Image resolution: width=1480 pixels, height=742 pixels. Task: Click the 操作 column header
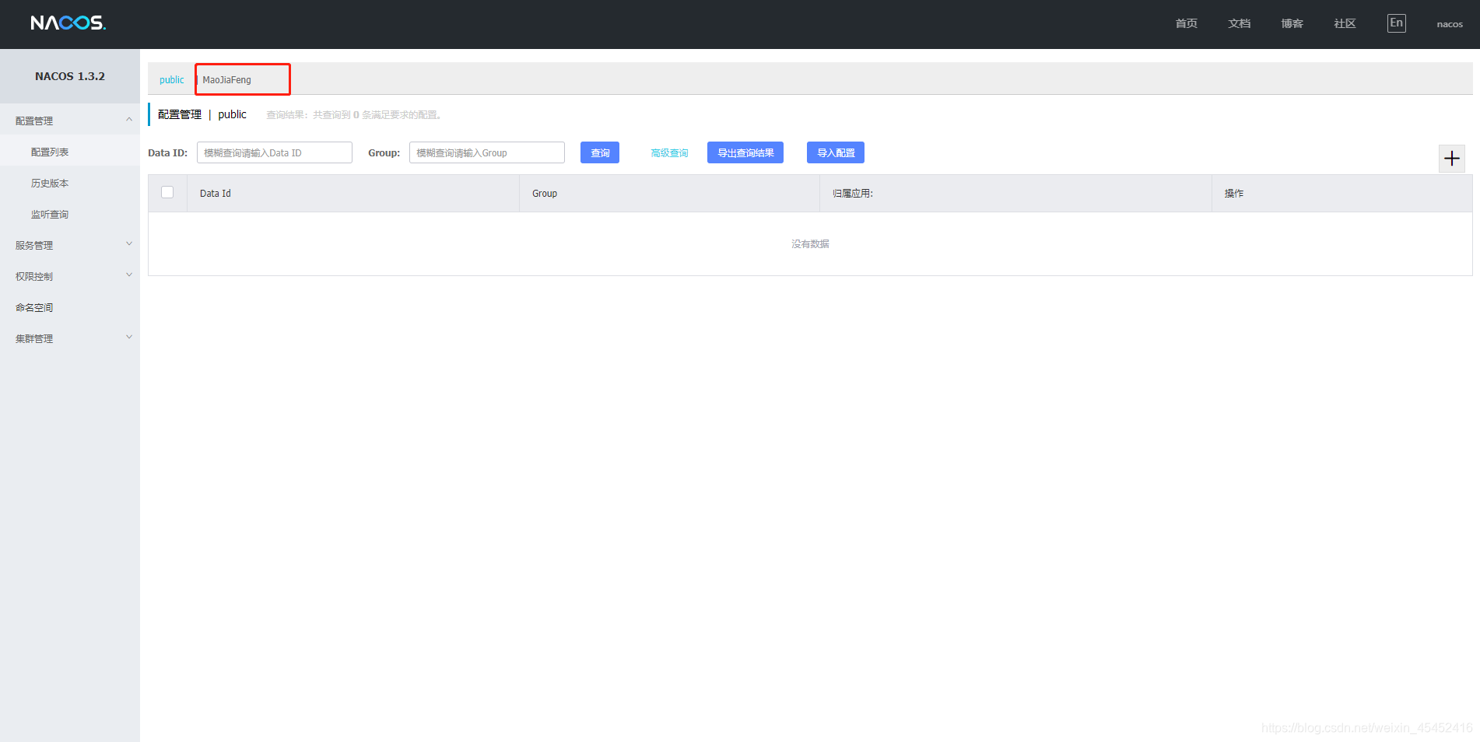[1341, 193]
